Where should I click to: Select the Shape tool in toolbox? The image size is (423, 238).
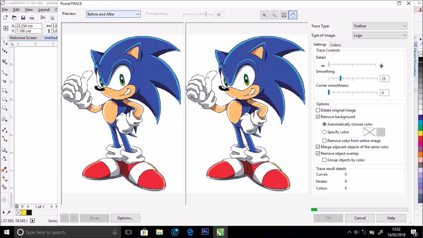click(x=4, y=51)
